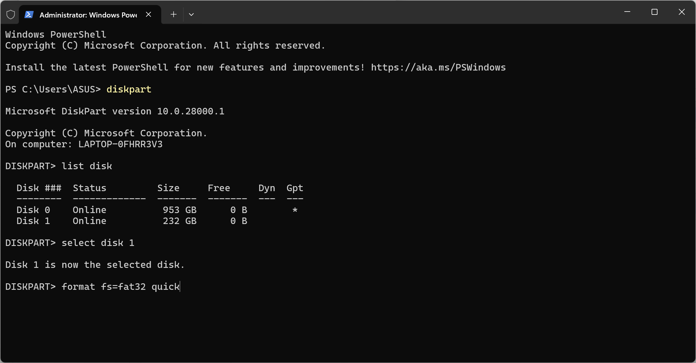This screenshot has width=696, height=363.
Task: Maximize the terminal window
Action: pos(654,12)
